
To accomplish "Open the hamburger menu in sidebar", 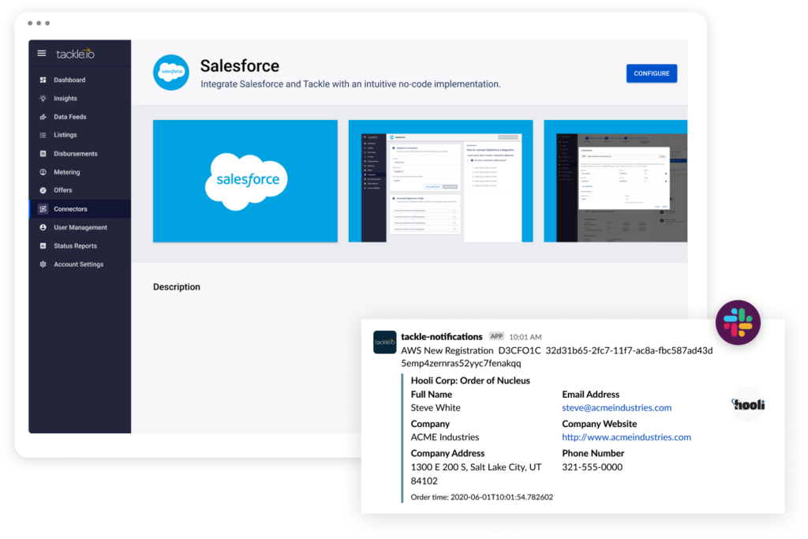I will (42, 53).
